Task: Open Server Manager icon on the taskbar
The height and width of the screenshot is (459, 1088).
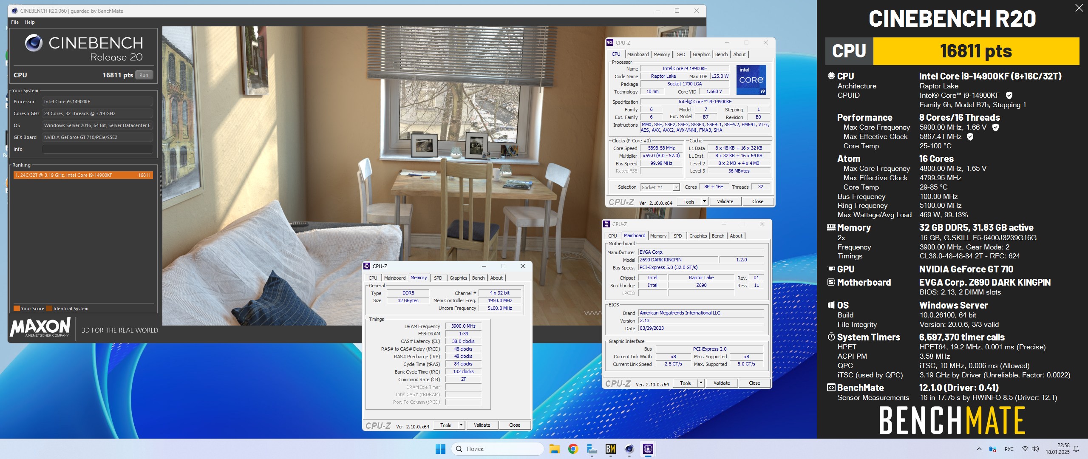Action: tap(592, 449)
